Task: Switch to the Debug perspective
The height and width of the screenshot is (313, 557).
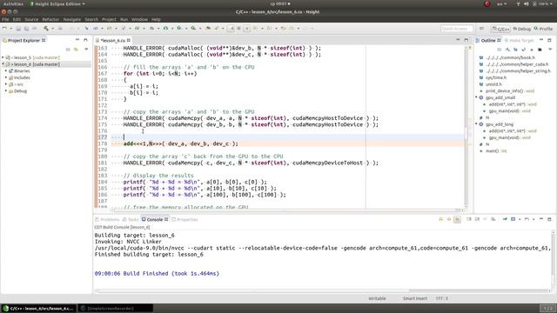Action: (522, 29)
